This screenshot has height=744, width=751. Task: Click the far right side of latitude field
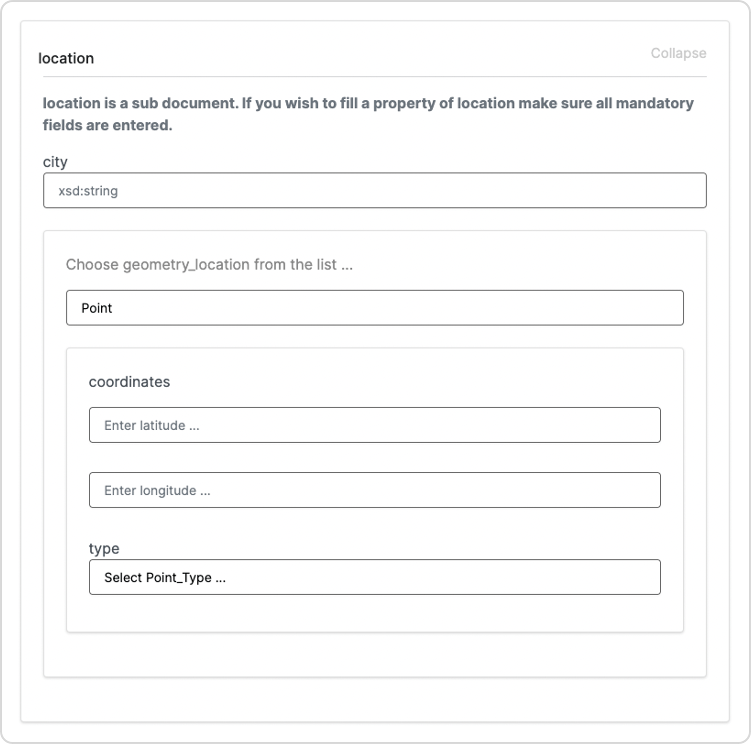(x=644, y=425)
